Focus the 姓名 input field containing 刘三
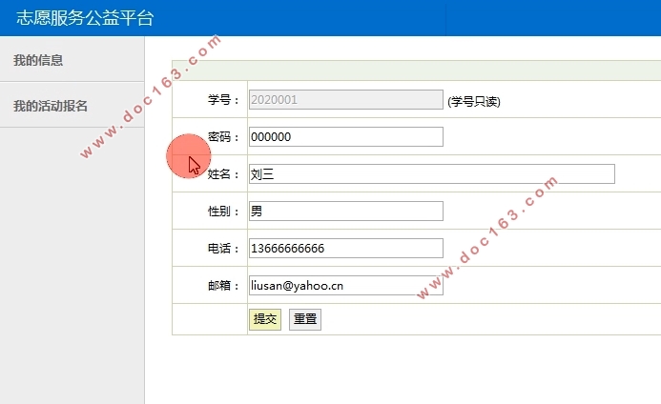 432,174
